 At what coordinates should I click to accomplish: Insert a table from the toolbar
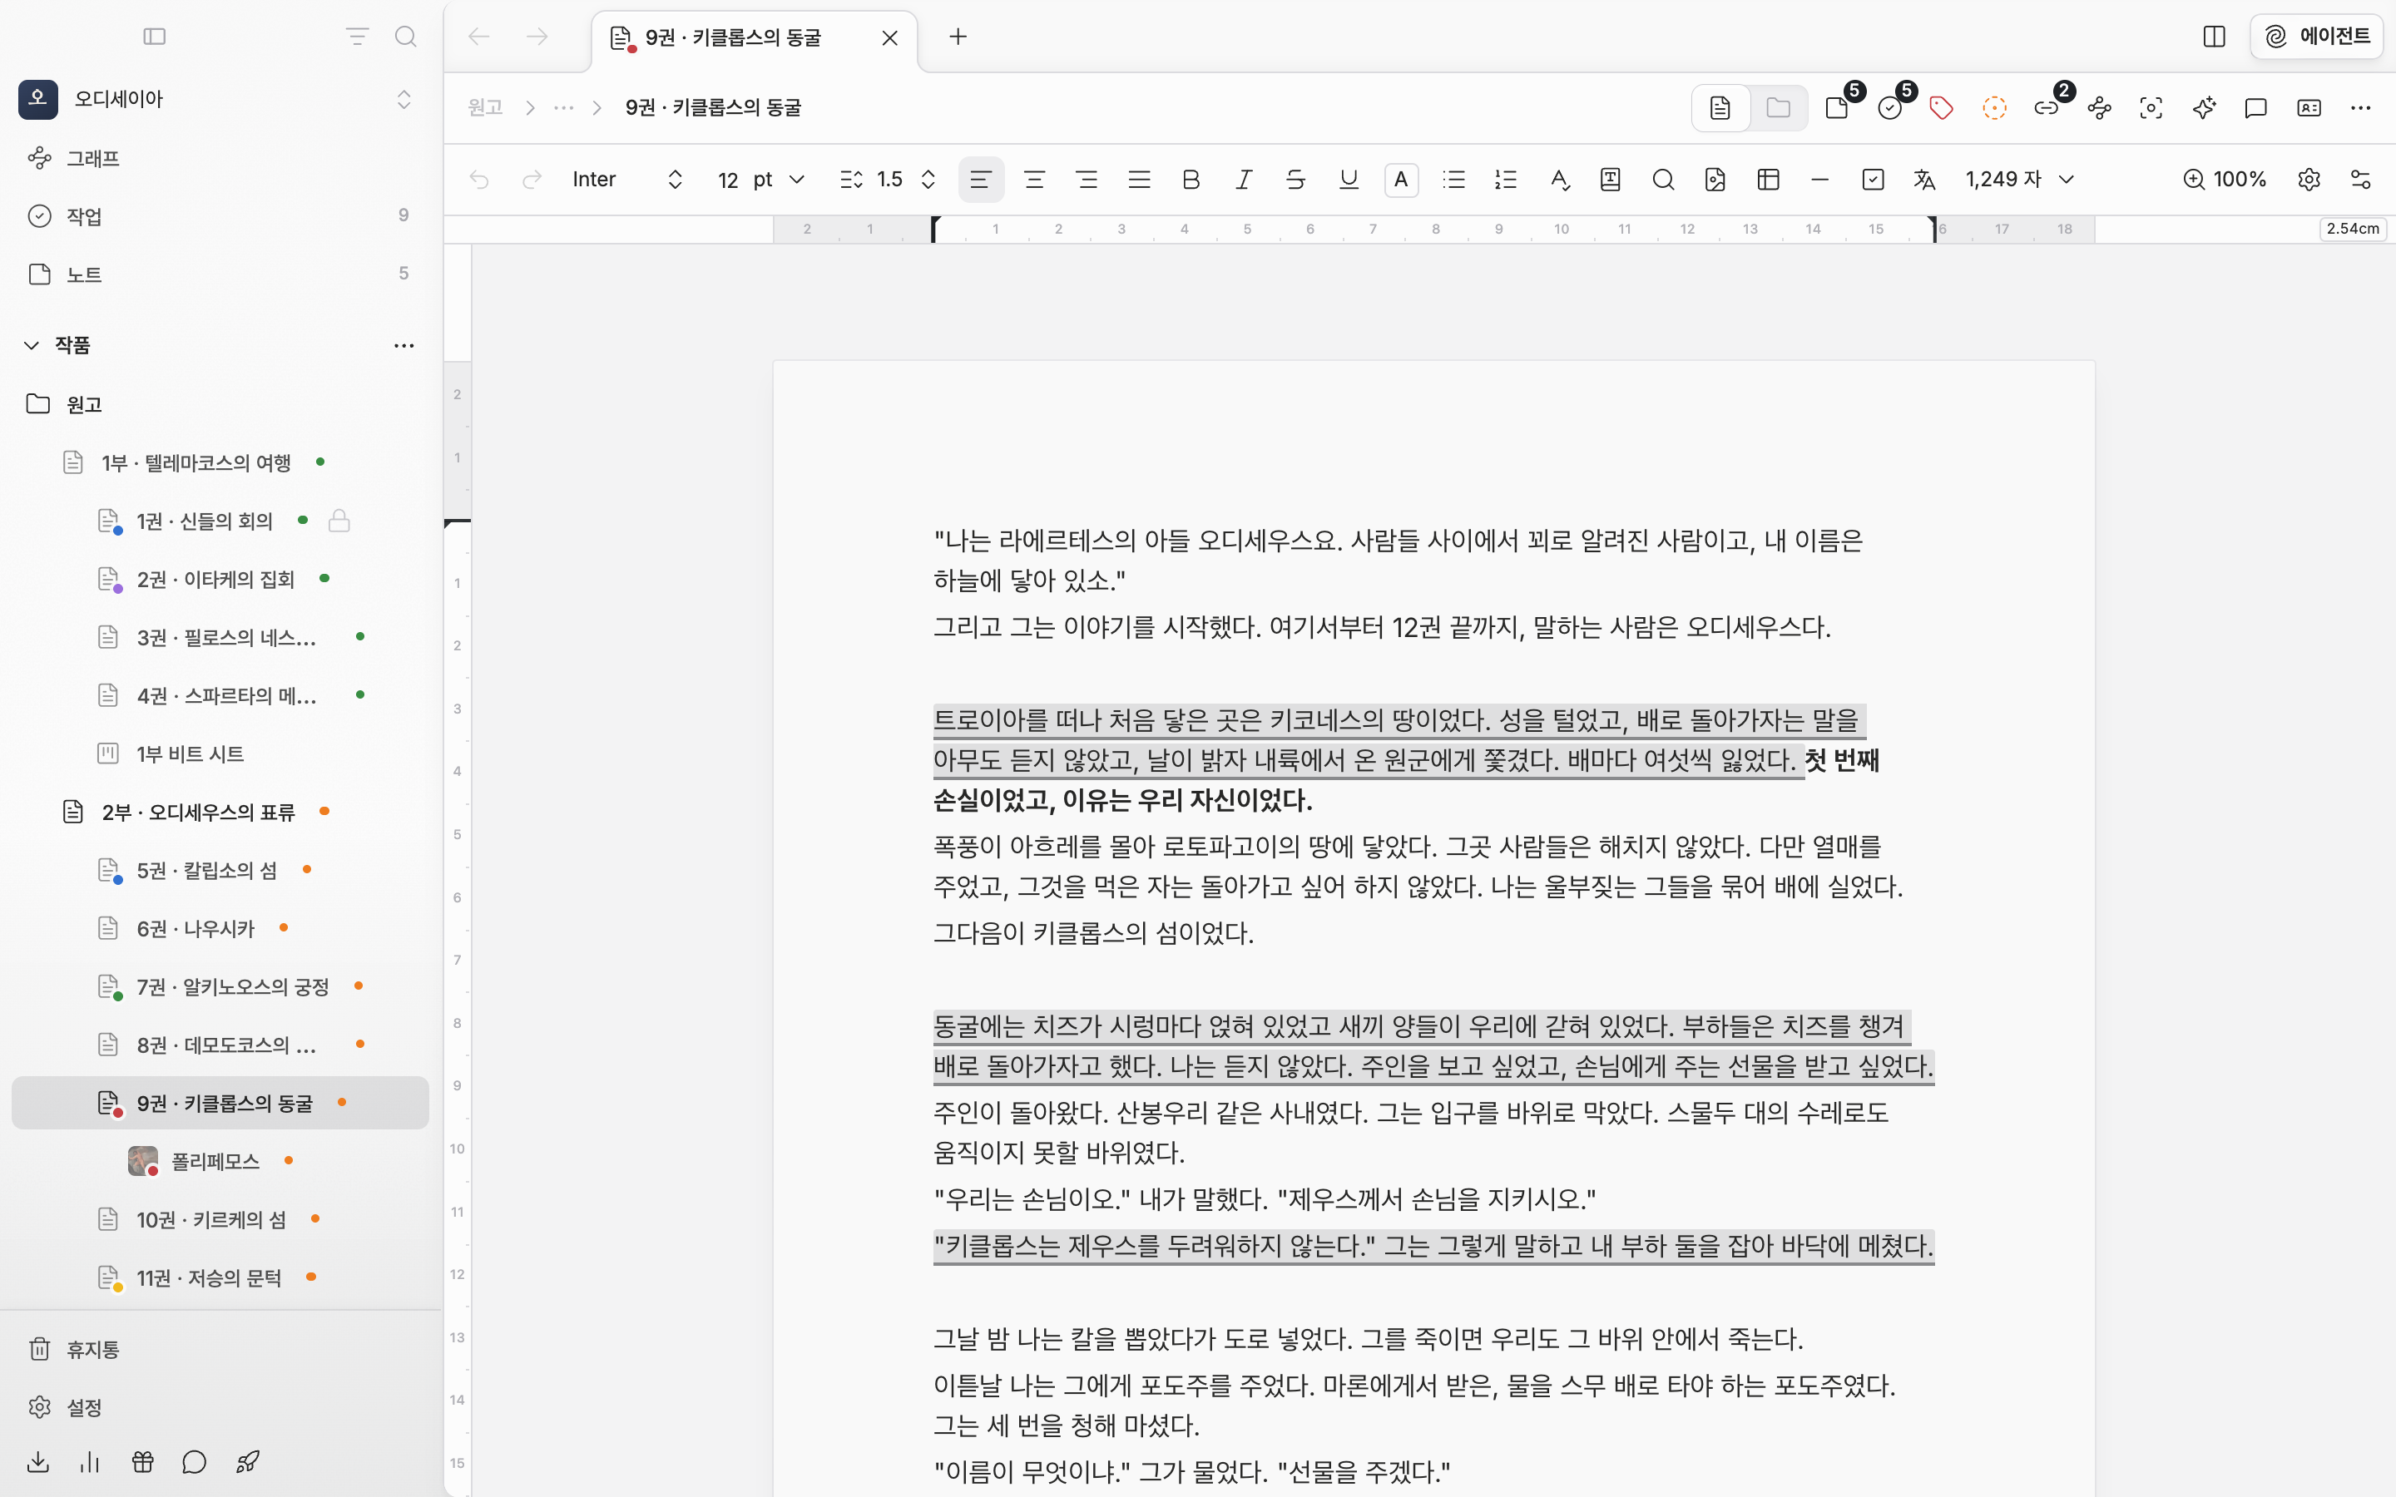(x=1768, y=179)
